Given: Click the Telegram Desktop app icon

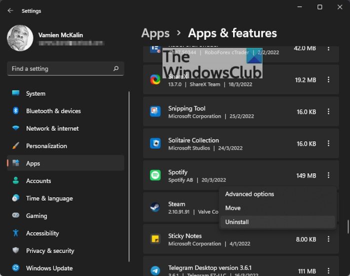Looking at the screenshot, I should point(155,270).
